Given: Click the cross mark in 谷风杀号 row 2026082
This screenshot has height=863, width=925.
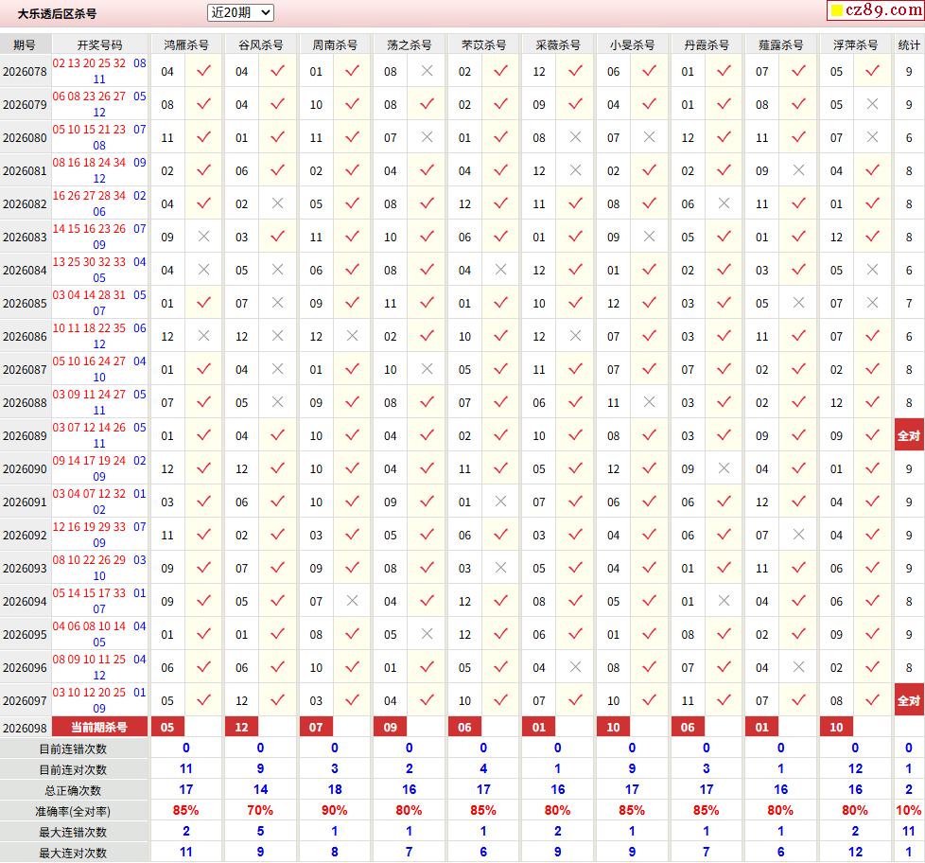Looking at the screenshot, I should pyautogui.click(x=278, y=203).
